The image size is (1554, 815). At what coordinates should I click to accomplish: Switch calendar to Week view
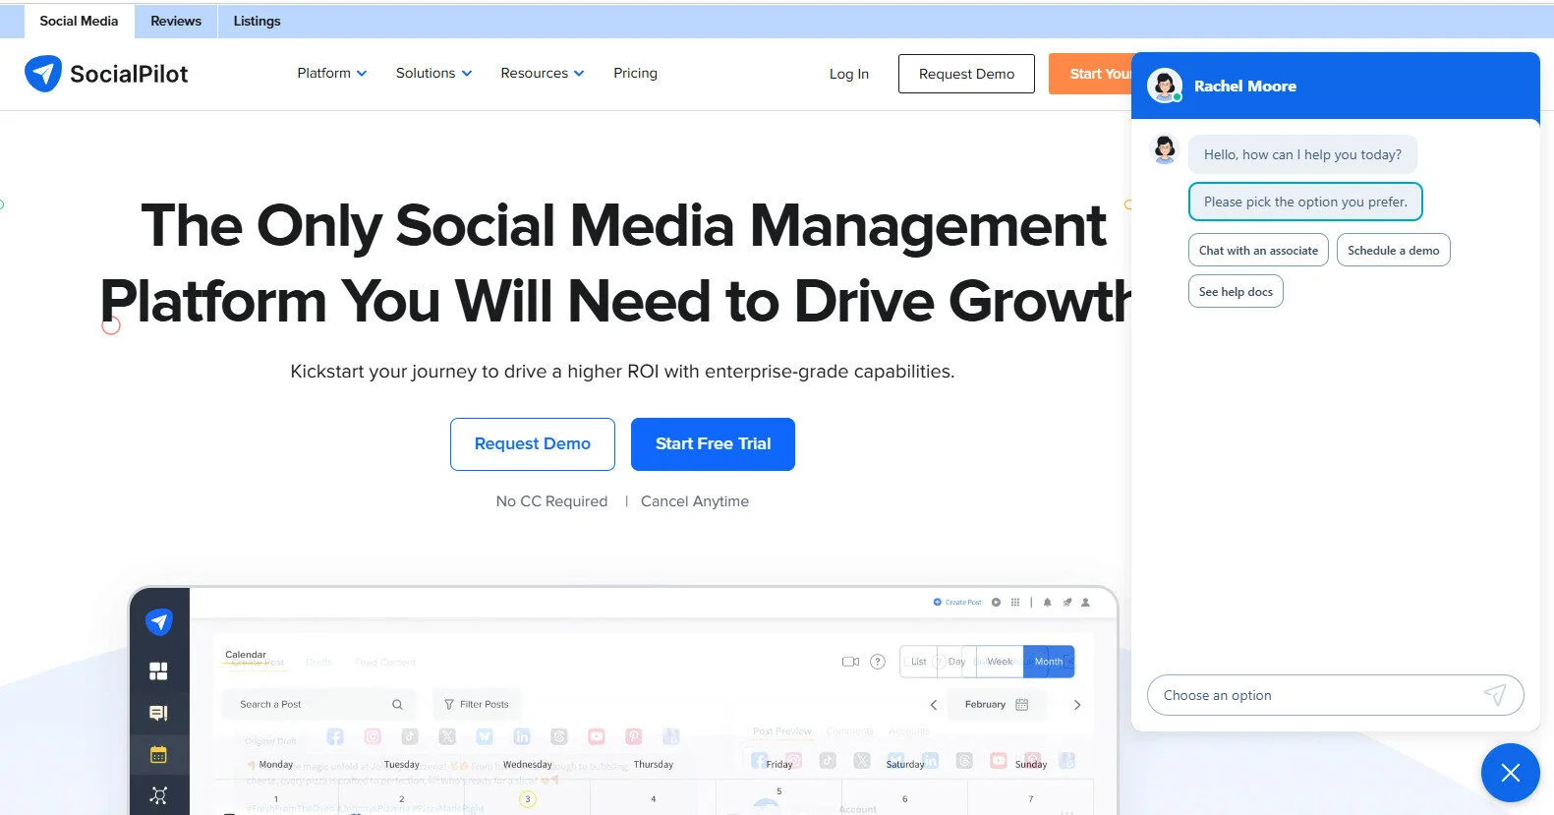point(1000,662)
